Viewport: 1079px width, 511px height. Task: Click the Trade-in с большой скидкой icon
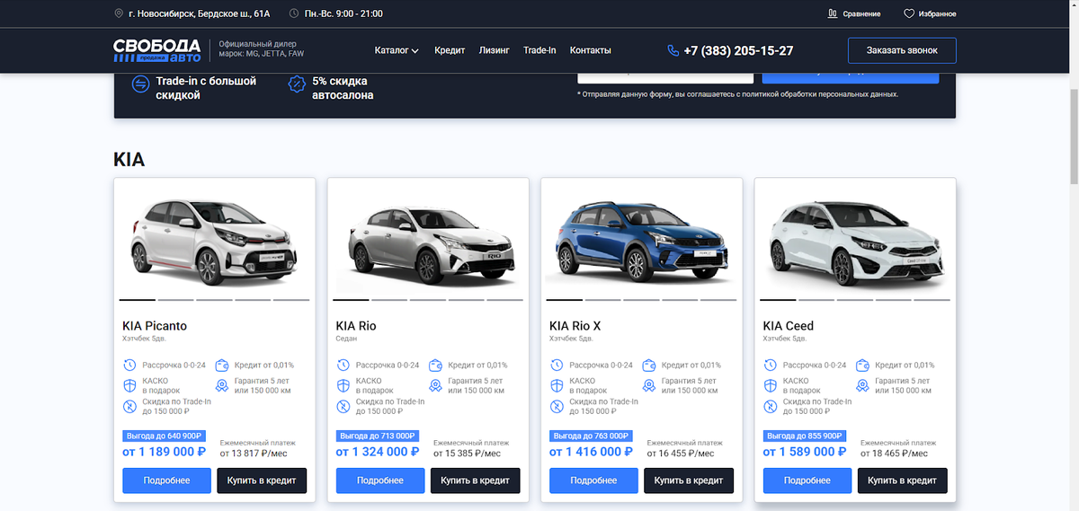pos(139,84)
